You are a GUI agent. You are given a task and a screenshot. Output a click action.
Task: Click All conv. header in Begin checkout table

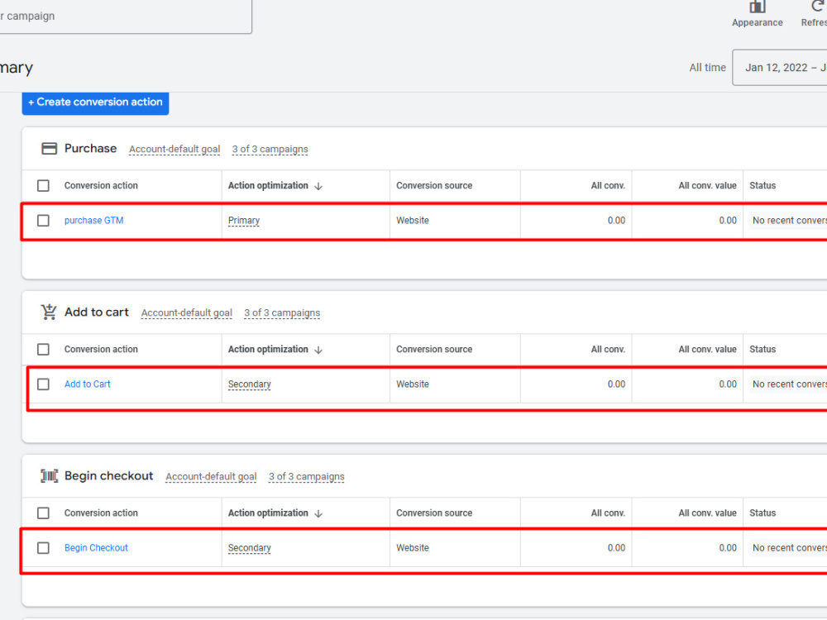point(608,513)
